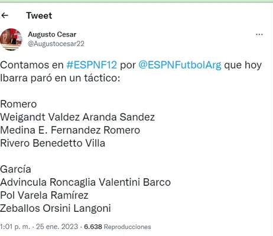Image resolution: width=273 pixels, height=236 pixels.
Task: Click the 'Zeballos Orsini Langoni' line
Action: pyautogui.click(x=56, y=208)
